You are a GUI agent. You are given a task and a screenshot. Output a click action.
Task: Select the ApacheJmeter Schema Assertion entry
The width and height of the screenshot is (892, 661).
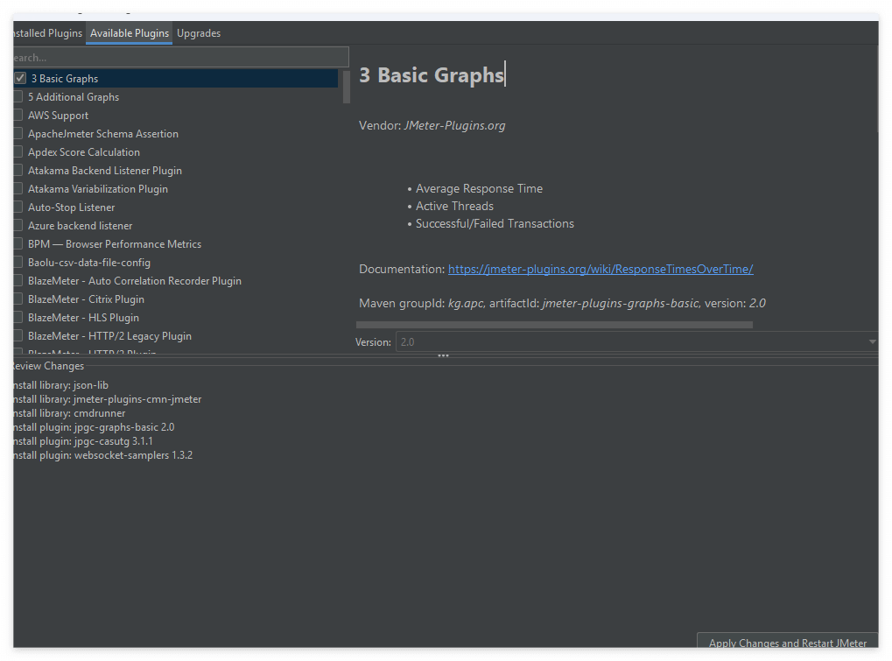pos(103,134)
